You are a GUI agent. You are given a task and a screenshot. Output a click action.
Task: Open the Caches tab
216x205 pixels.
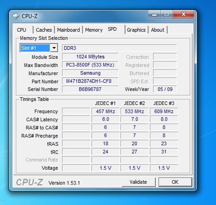(x=44, y=30)
